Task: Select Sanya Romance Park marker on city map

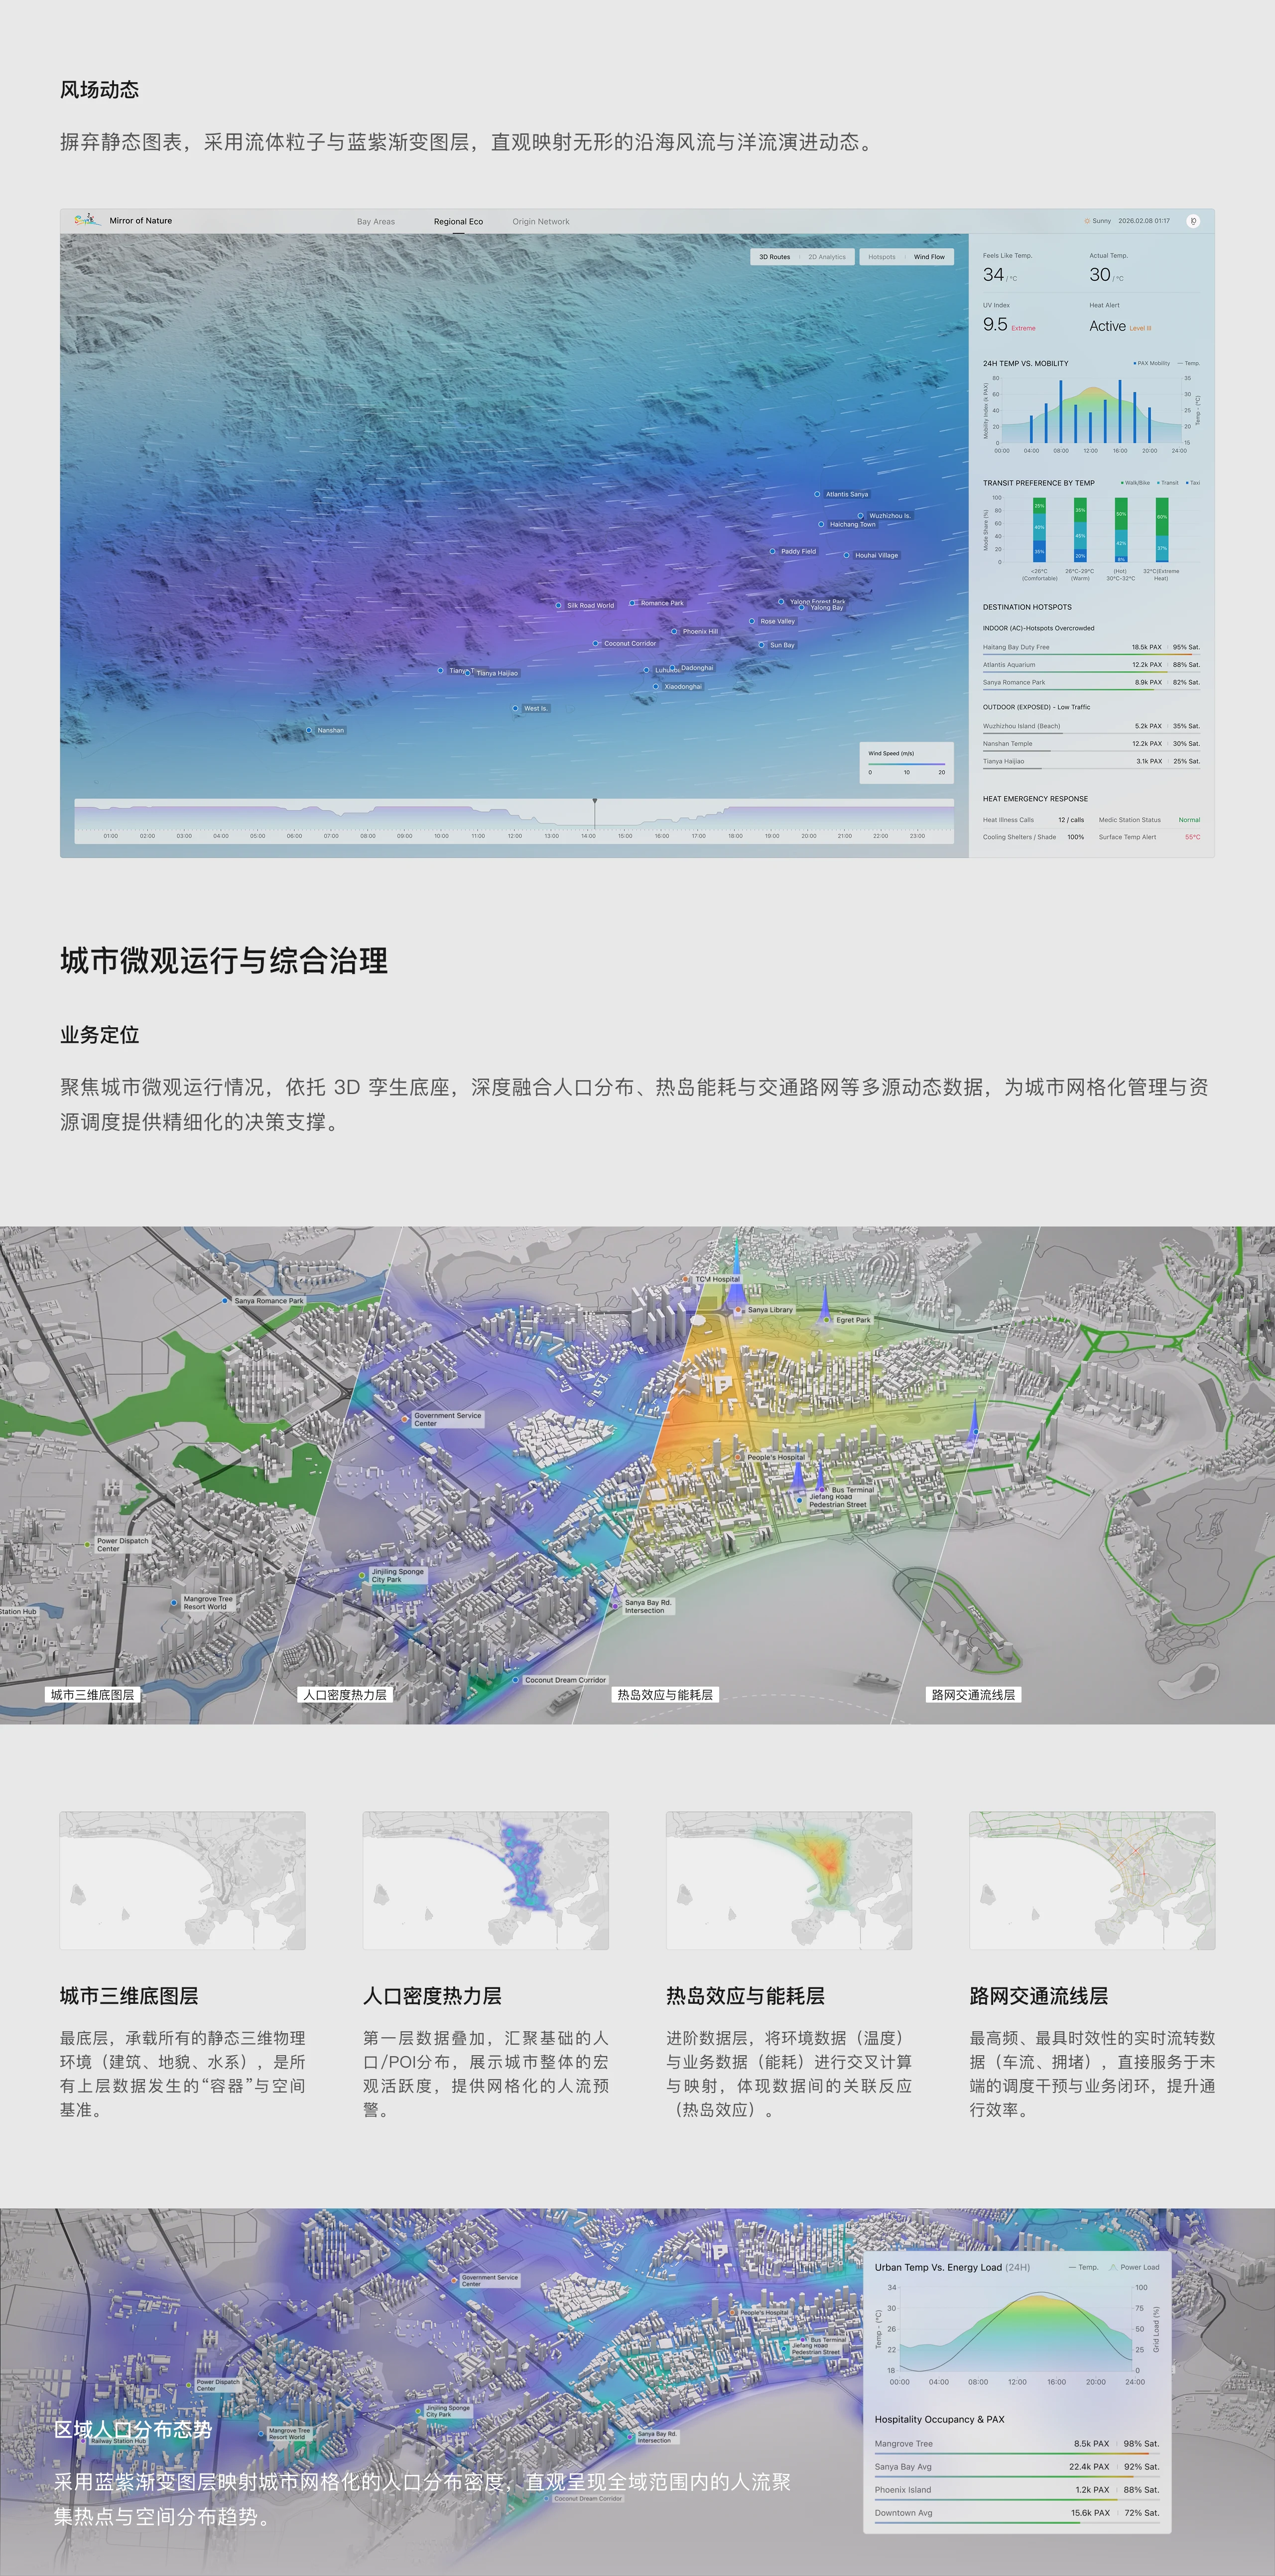Action: coord(226,1300)
